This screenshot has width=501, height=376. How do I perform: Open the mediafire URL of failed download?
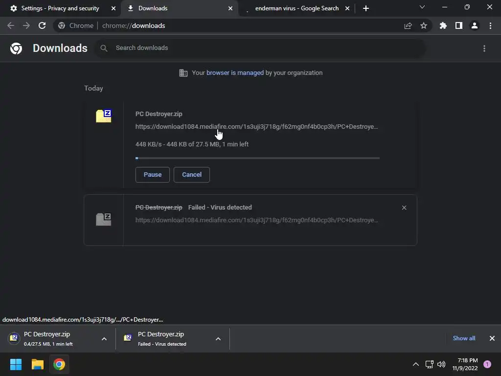[256, 220]
